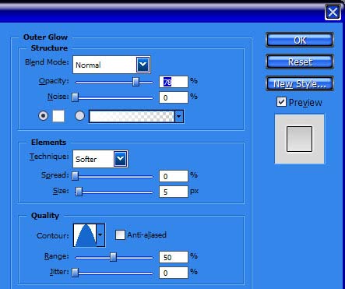Click the OK button

(x=300, y=40)
